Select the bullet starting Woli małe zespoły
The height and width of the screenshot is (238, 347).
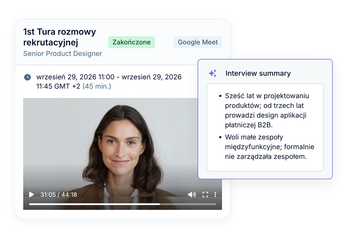266,147
